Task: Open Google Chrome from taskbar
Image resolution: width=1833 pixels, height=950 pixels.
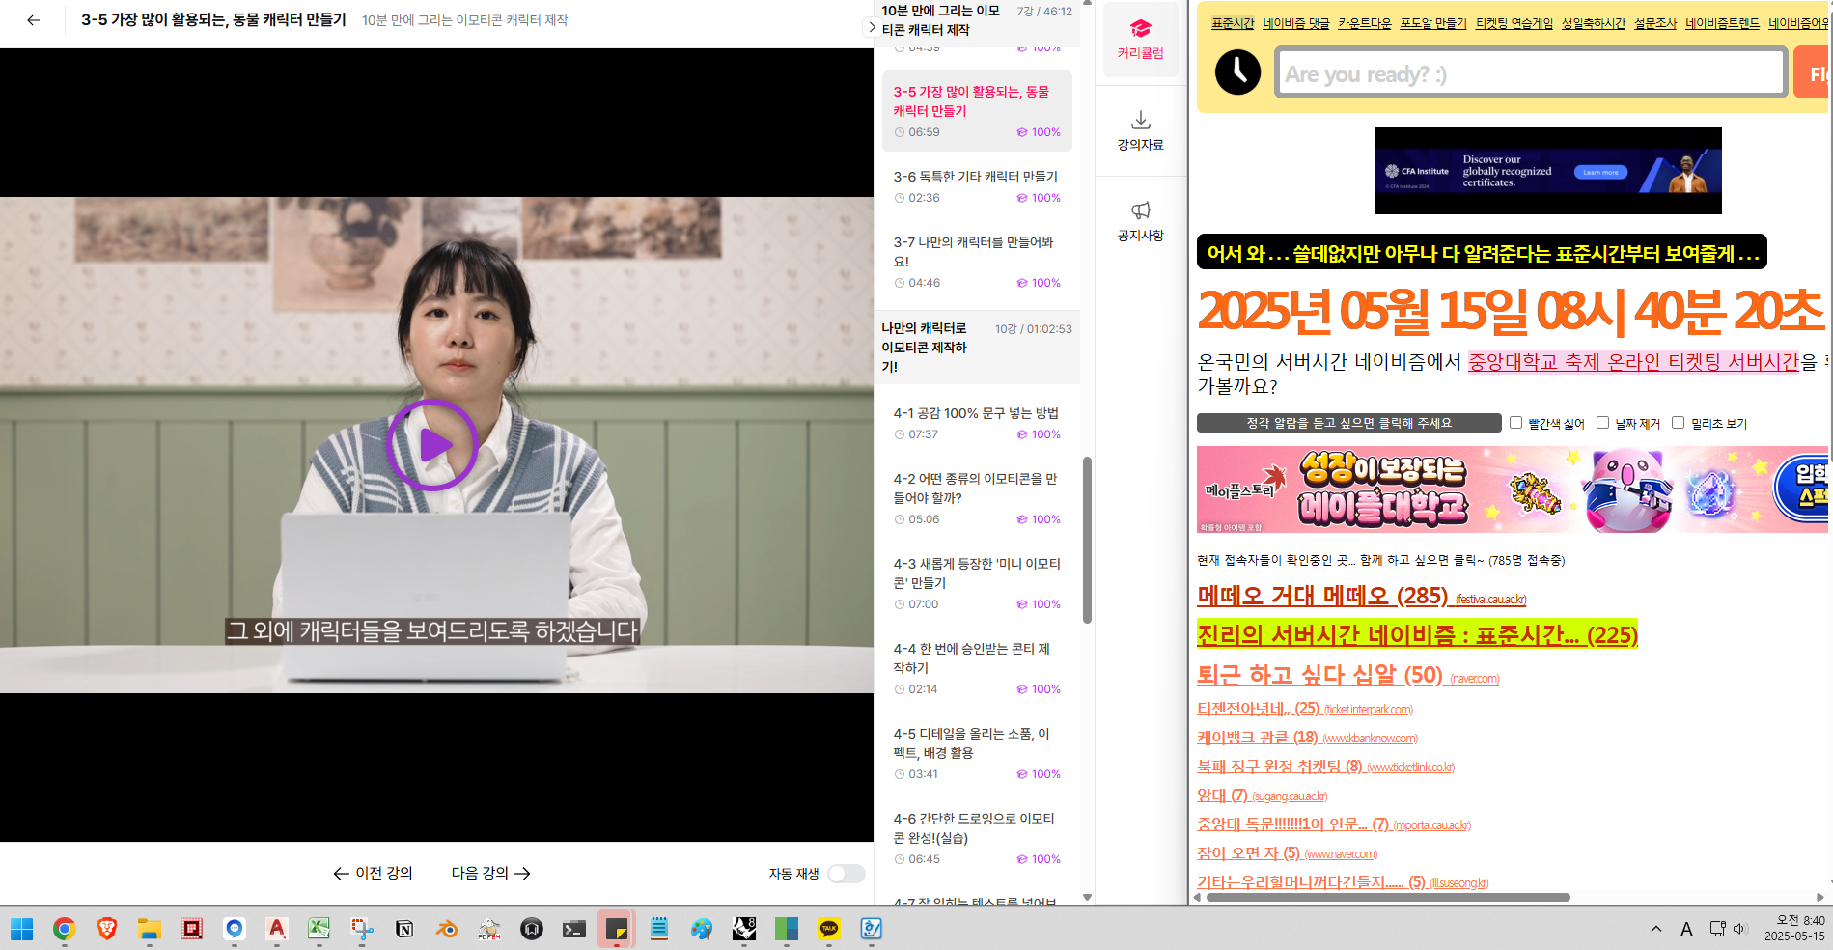Action: pos(65,929)
